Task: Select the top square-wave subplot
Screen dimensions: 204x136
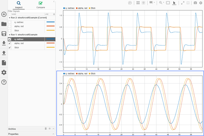Action: pyautogui.click(x=133, y=39)
